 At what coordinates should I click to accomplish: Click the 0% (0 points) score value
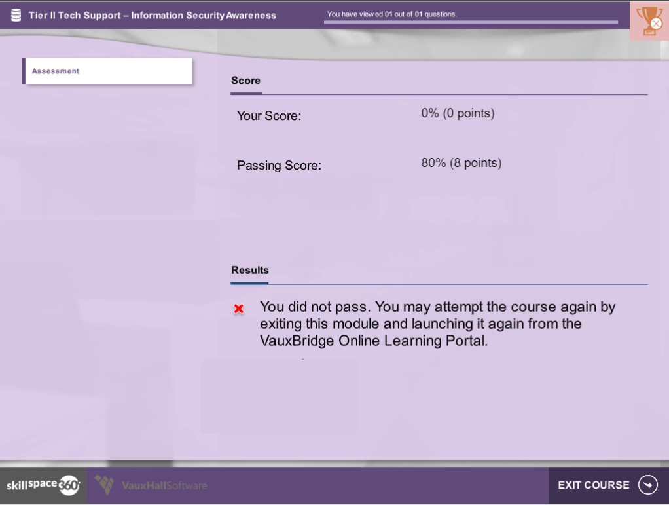(458, 113)
